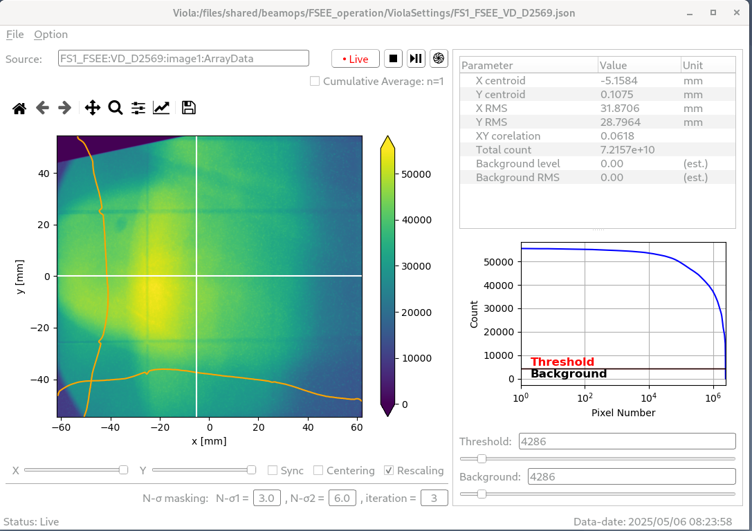Select the Pan tool with the four-arrow icon
752x531 pixels.
[92, 108]
